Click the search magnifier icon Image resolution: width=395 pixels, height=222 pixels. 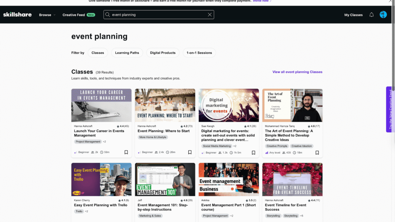point(108,15)
